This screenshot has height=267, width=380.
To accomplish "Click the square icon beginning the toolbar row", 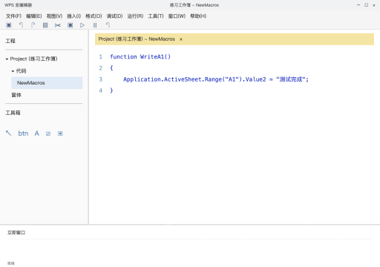I will [9, 25].
